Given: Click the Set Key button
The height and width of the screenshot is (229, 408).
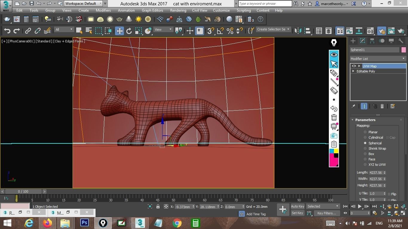Looking at the screenshot, I should 297,213.
